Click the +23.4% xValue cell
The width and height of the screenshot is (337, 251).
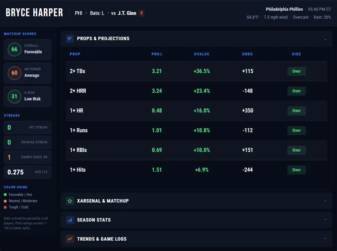(201, 91)
